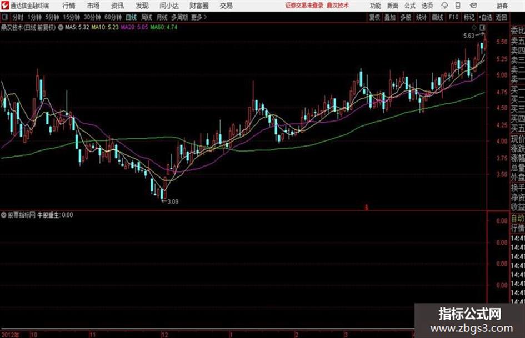Select the 日线 daily period tab
This screenshot has height=338, width=525.
131,17
